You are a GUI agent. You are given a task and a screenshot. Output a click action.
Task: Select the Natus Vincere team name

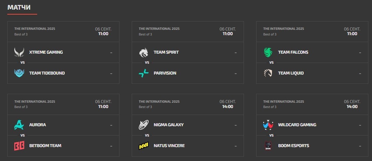click(x=169, y=146)
